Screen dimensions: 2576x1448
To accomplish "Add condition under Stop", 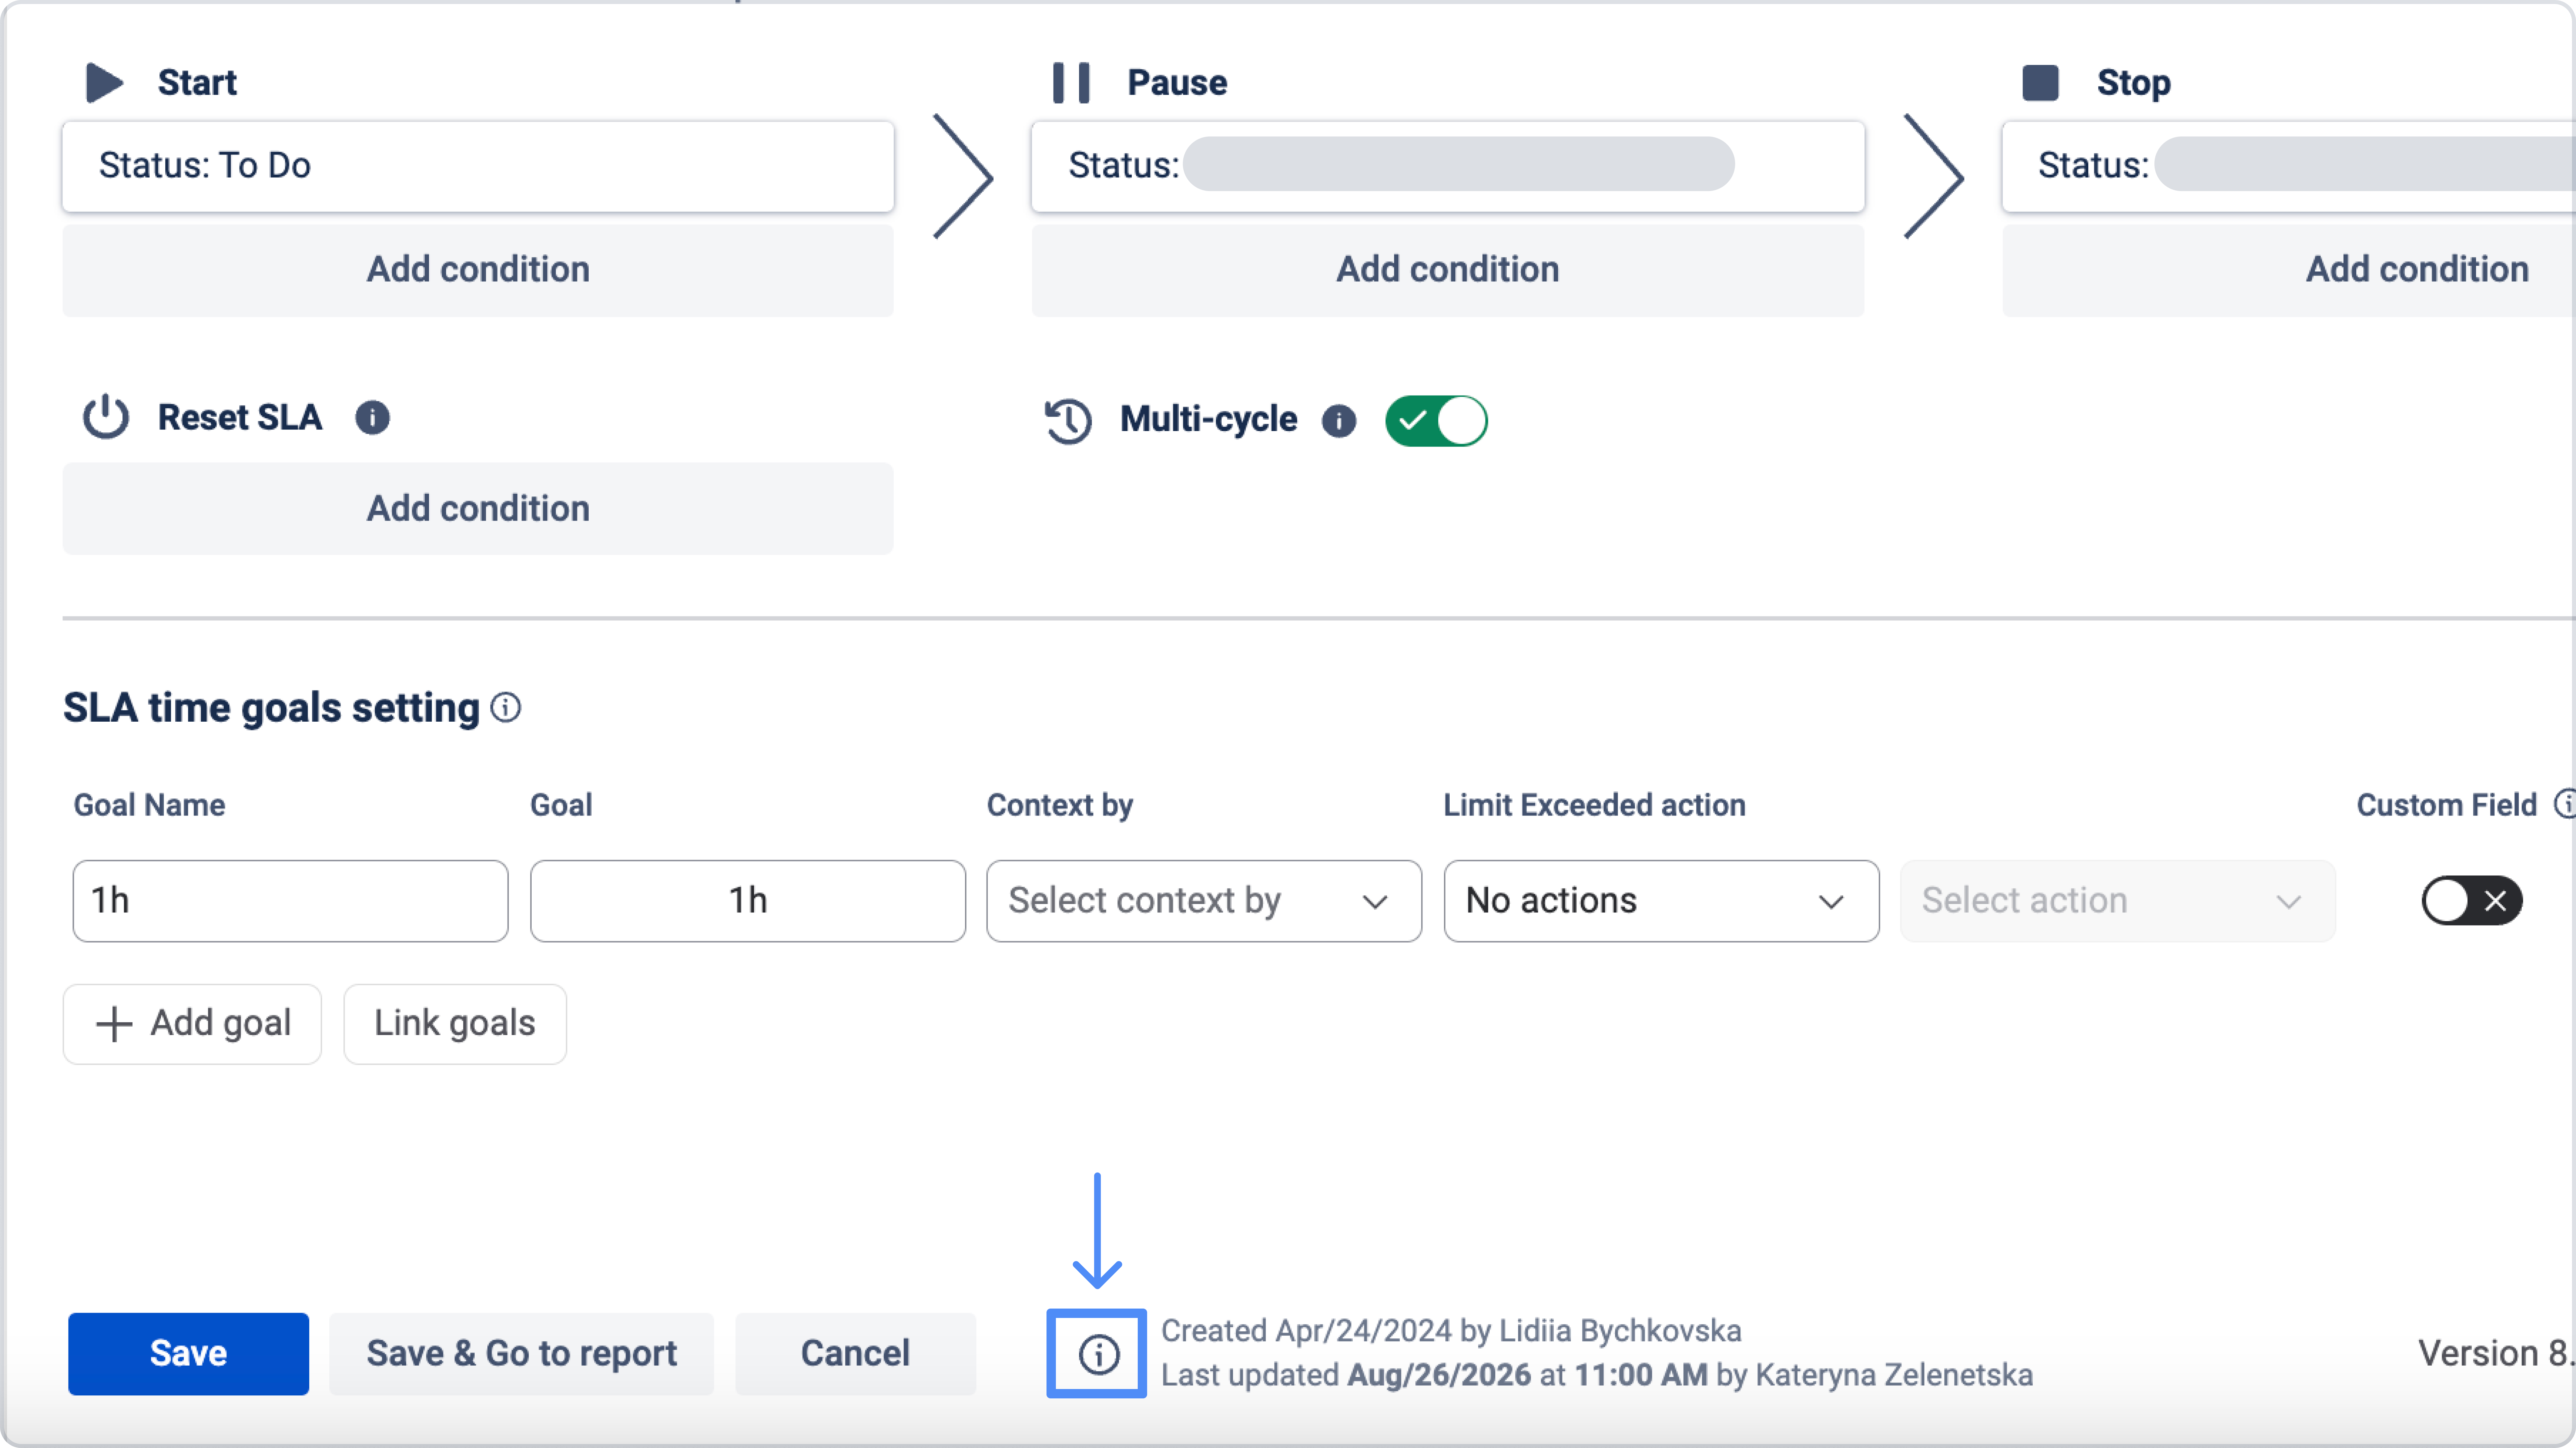I will 2289,270.
